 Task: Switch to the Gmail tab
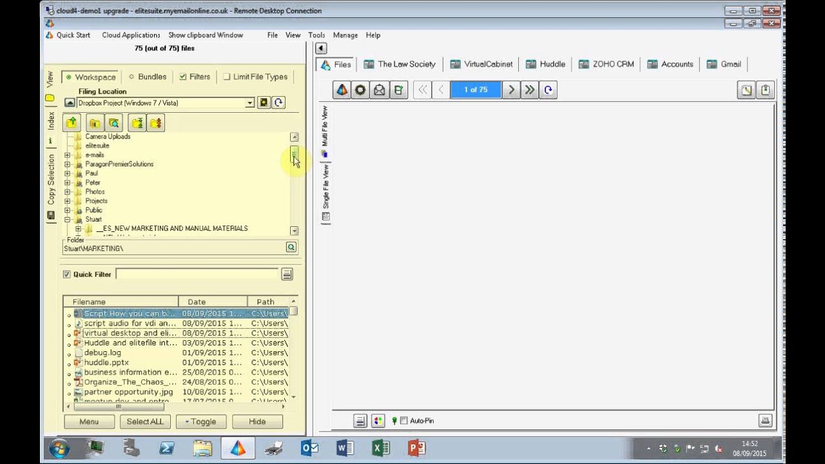724,64
